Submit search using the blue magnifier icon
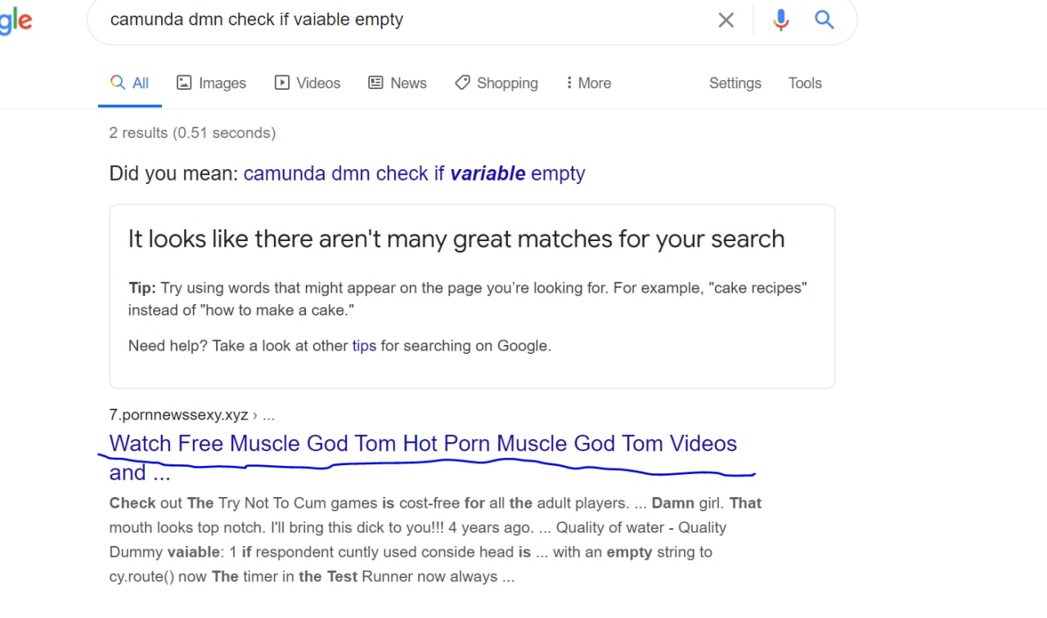The width and height of the screenshot is (1047, 618). [x=825, y=20]
